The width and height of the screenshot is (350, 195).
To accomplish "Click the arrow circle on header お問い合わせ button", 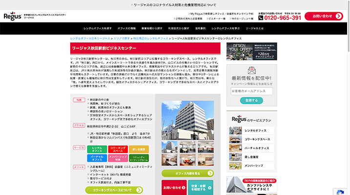I will point(338,16).
